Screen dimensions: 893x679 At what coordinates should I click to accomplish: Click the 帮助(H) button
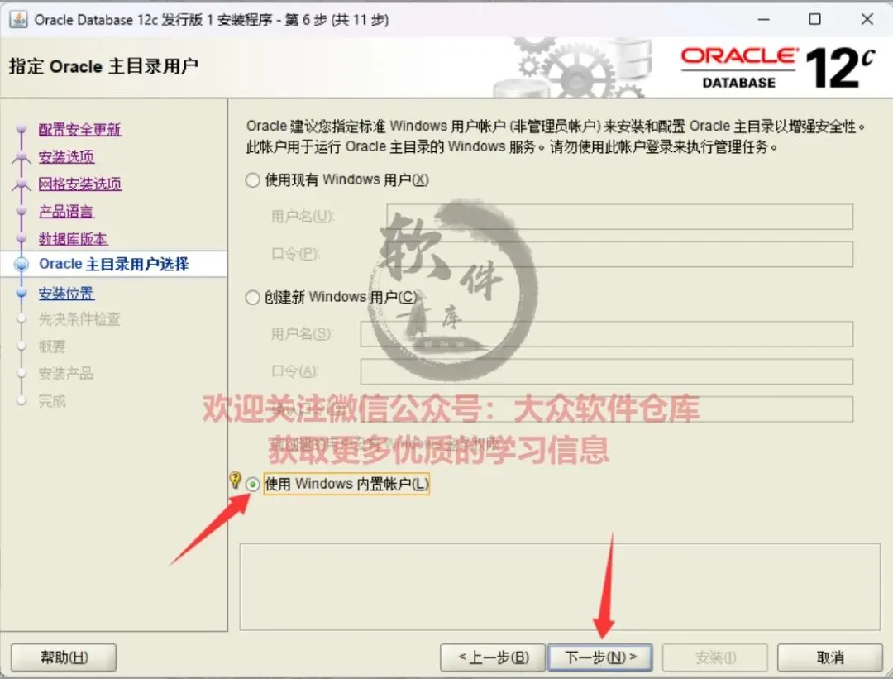(x=64, y=658)
